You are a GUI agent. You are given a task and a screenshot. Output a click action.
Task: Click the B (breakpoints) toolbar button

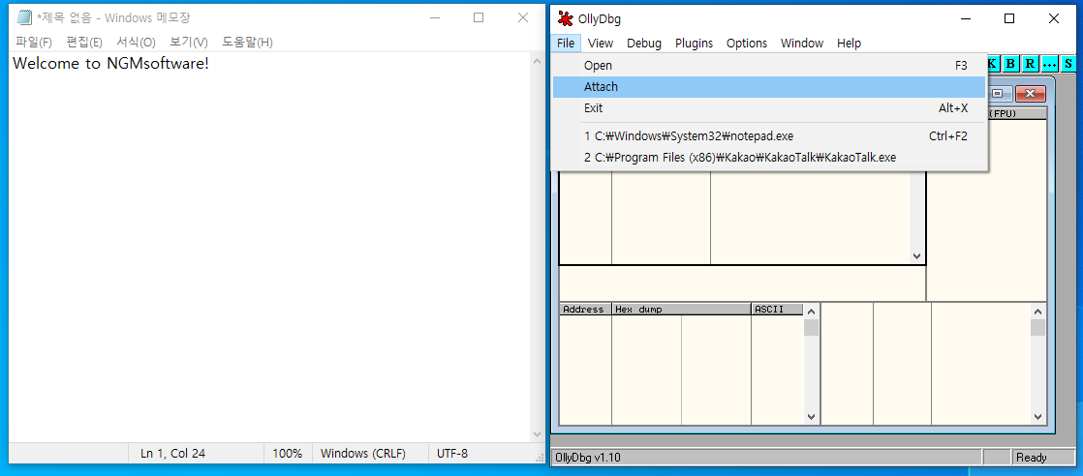[1011, 64]
